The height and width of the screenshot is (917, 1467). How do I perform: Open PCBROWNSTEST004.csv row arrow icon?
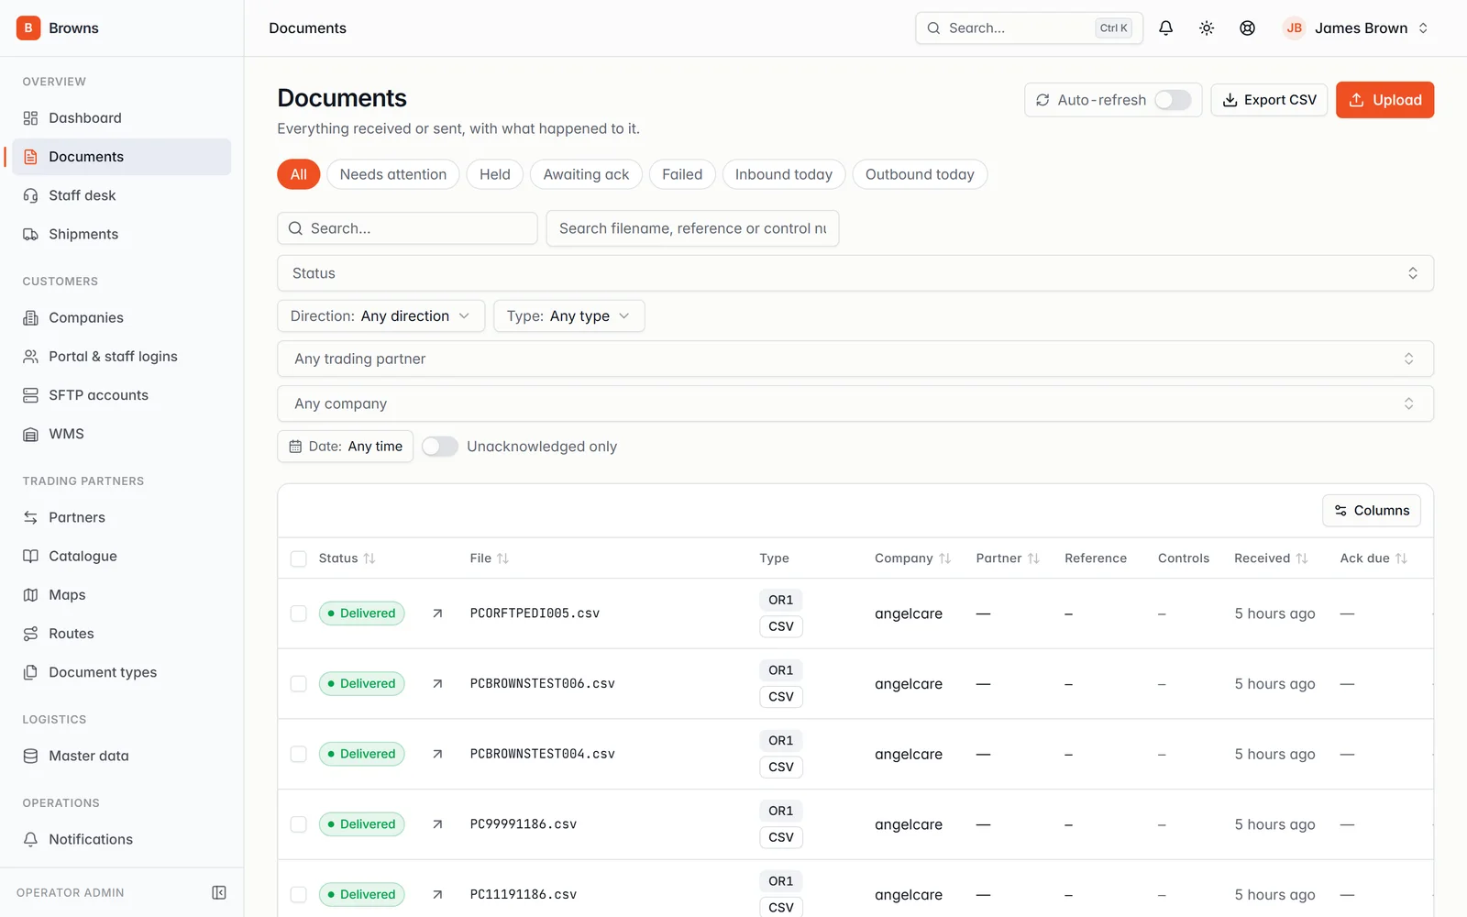(x=437, y=754)
